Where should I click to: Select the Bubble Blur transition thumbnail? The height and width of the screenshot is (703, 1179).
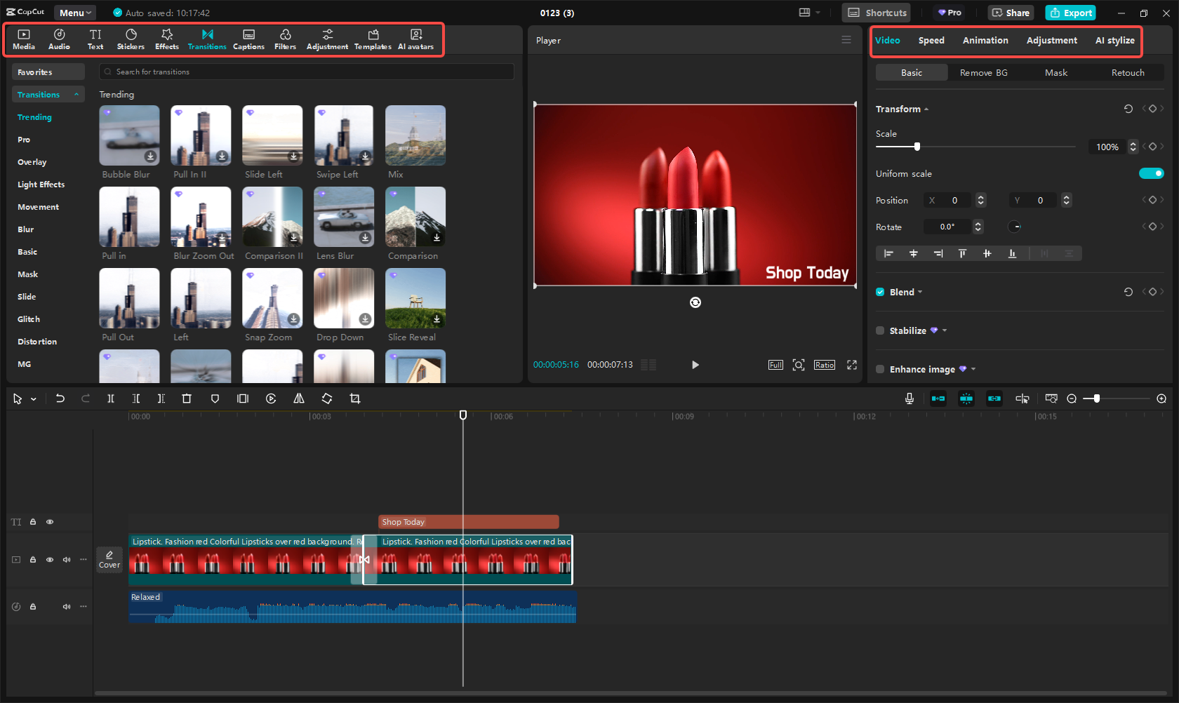129,135
